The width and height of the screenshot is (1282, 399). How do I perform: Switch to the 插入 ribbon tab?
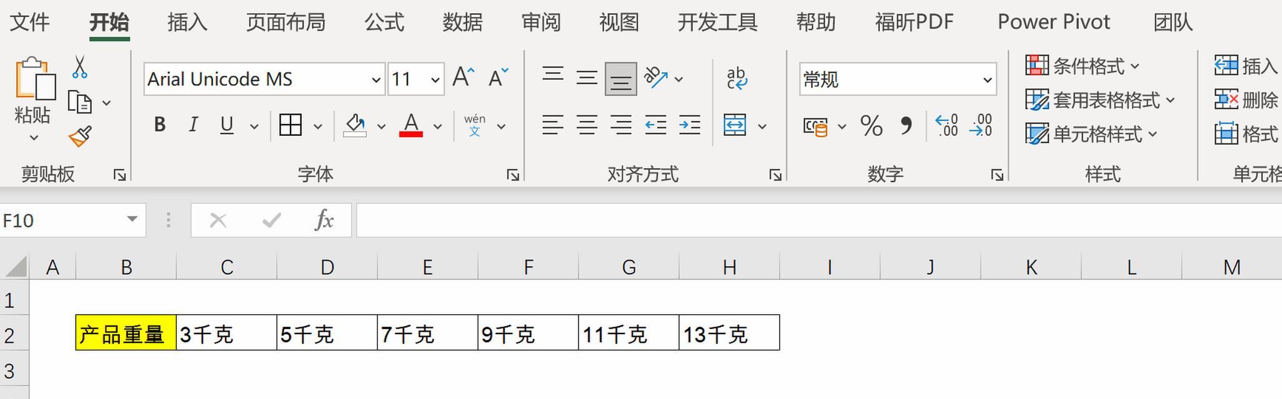[187, 22]
